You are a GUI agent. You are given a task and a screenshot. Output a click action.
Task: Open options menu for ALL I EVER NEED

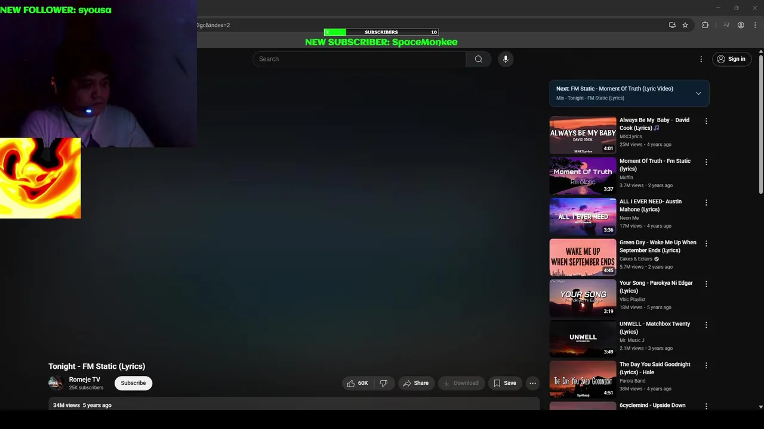pos(706,203)
